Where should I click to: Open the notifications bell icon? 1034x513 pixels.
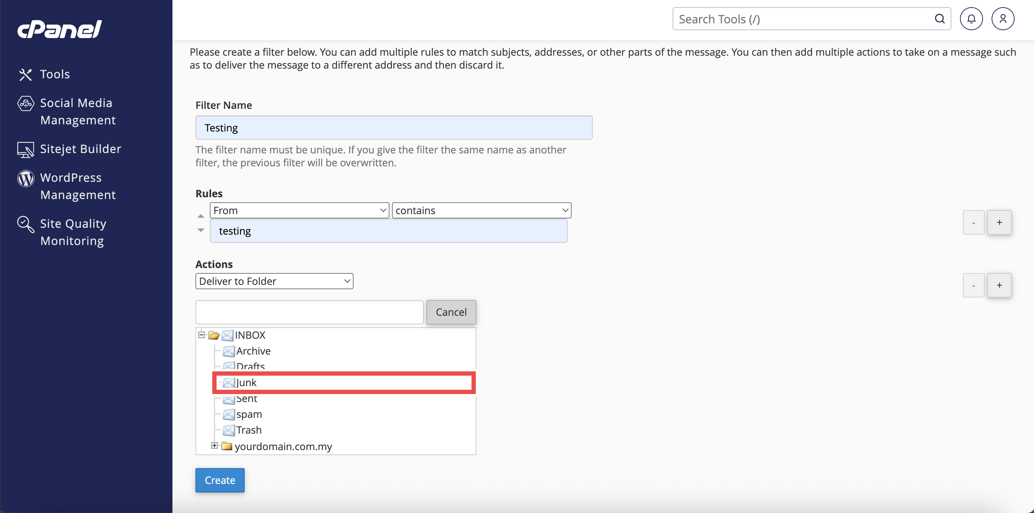tap(971, 19)
